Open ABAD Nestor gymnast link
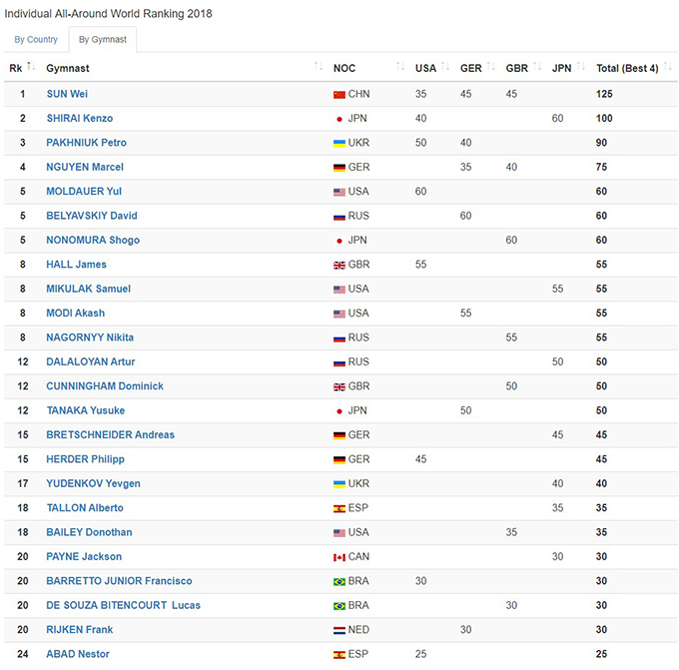The height and width of the screenshot is (670, 679). (78, 654)
